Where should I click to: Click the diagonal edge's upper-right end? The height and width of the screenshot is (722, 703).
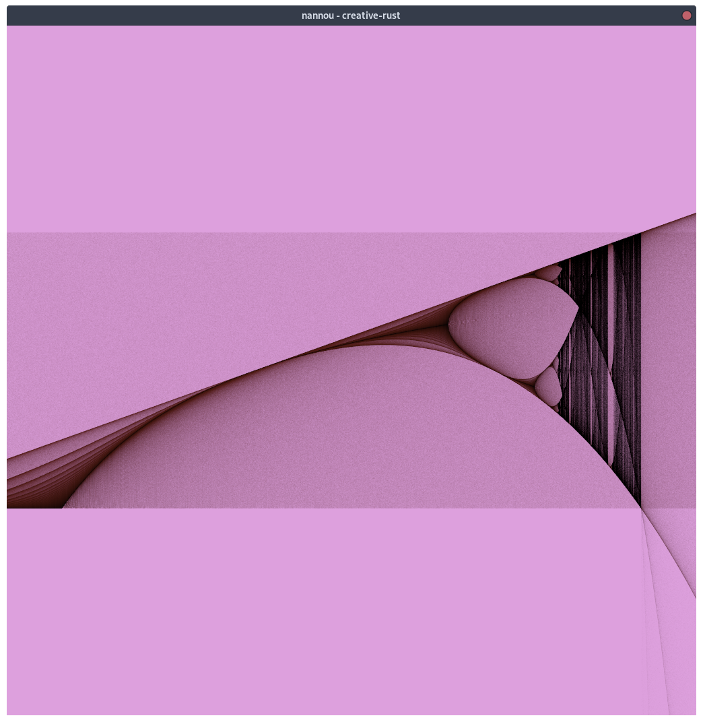692,216
